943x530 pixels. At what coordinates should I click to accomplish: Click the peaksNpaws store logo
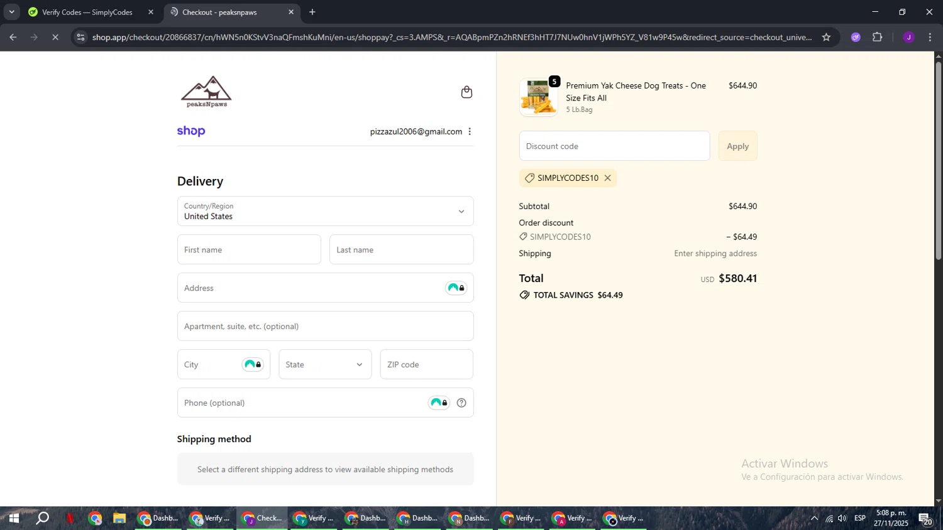206,92
